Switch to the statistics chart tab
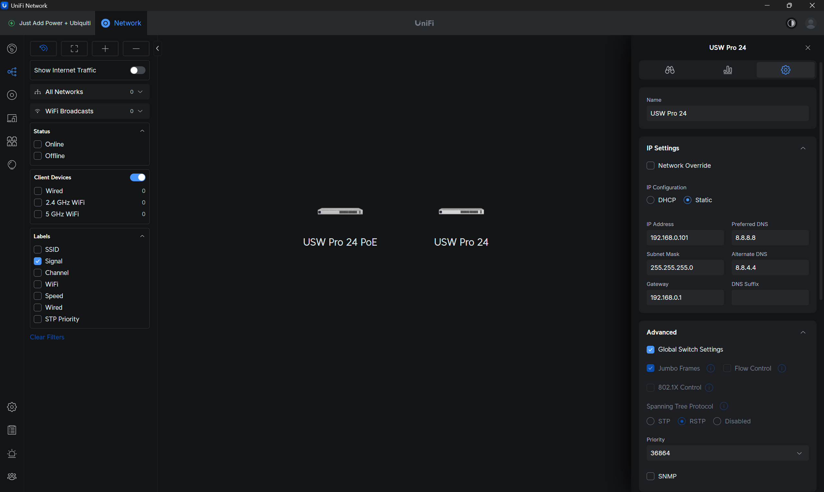Screen dimensions: 824x492 tap(727, 70)
